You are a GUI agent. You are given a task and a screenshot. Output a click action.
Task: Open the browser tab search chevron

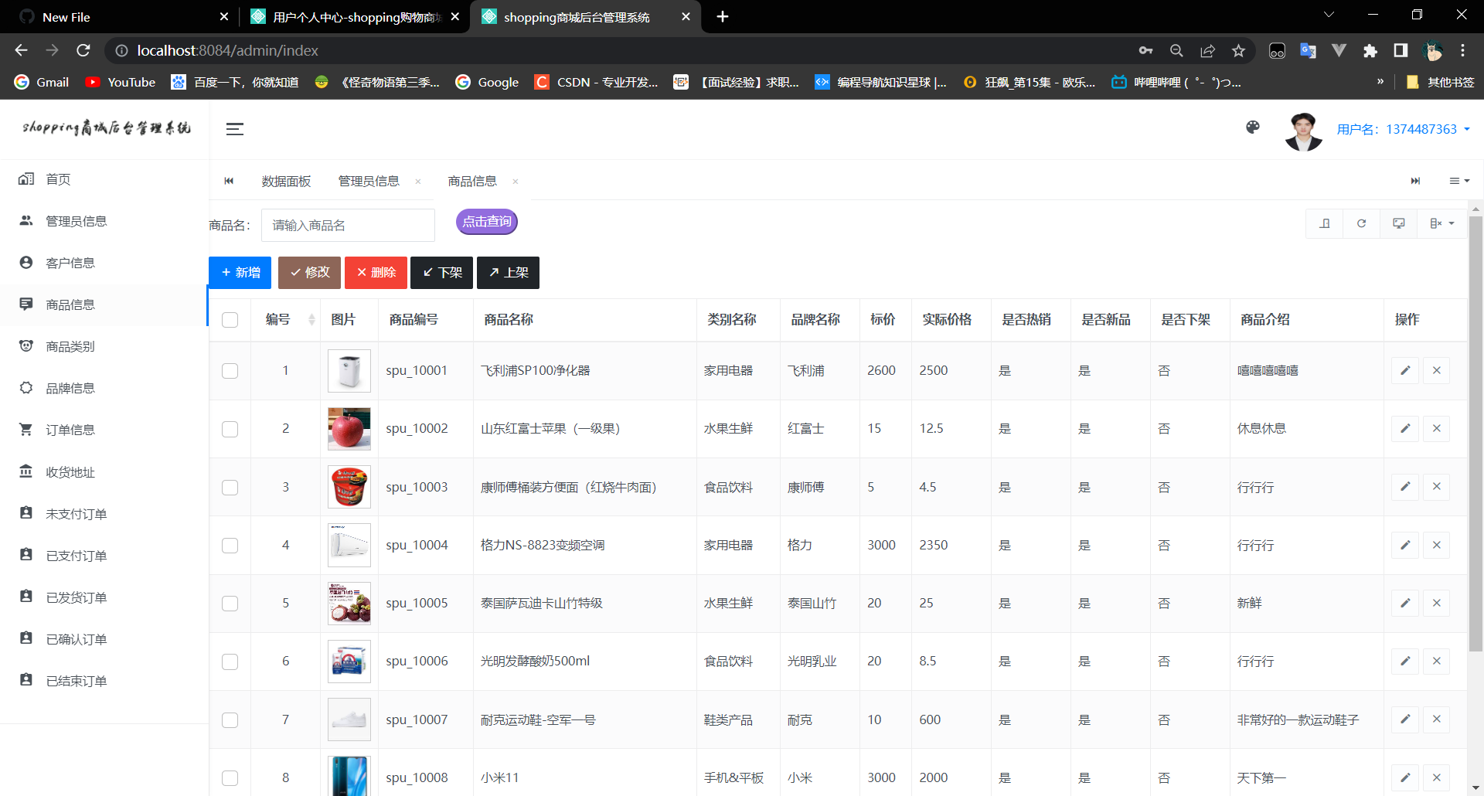tap(1329, 15)
